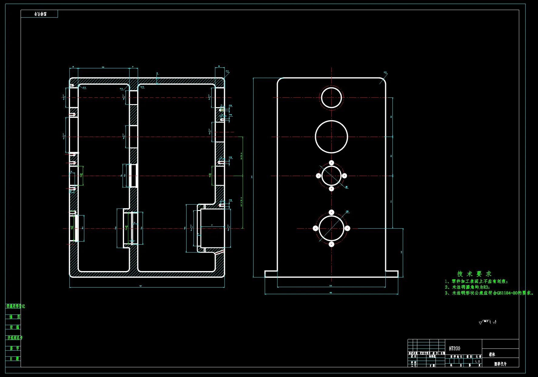Screen dimensions: 538x377
Task: Click technical note 3 mentioning GB1184-80
Action: point(489,293)
